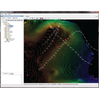The height and width of the screenshot is (99, 99).
Task: Toggle the Faults folder checkbox
Action: pos(5,42)
